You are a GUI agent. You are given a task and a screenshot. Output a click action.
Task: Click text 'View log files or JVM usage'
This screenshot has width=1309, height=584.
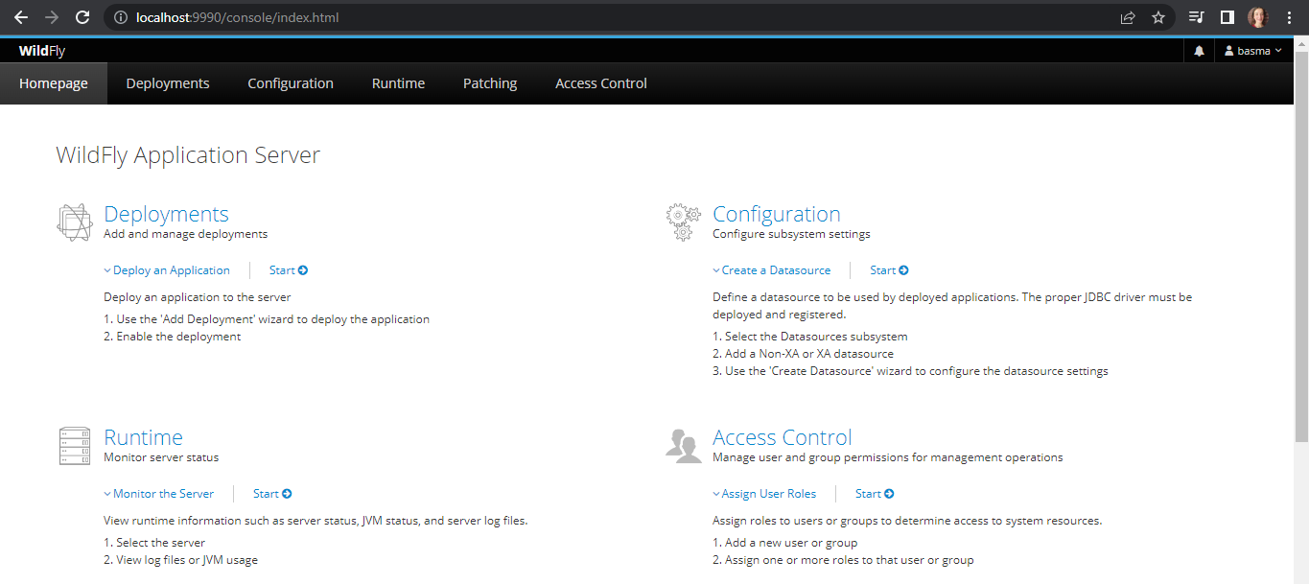click(x=187, y=560)
